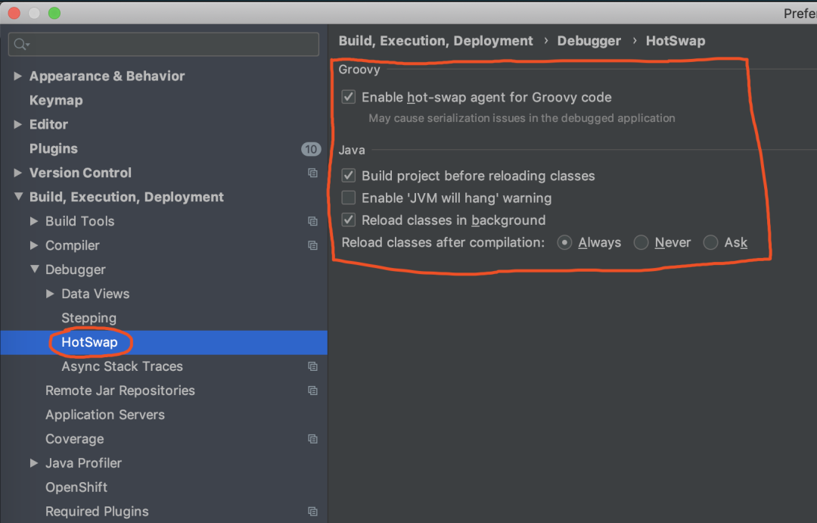Uncheck Build project before reloading classes

click(349, 176)
